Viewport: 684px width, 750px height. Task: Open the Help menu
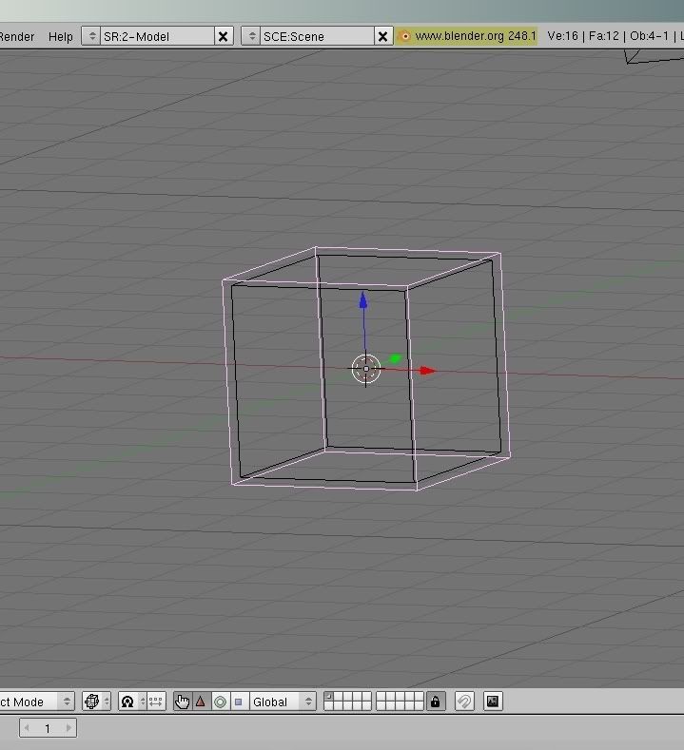click(60, 36)
